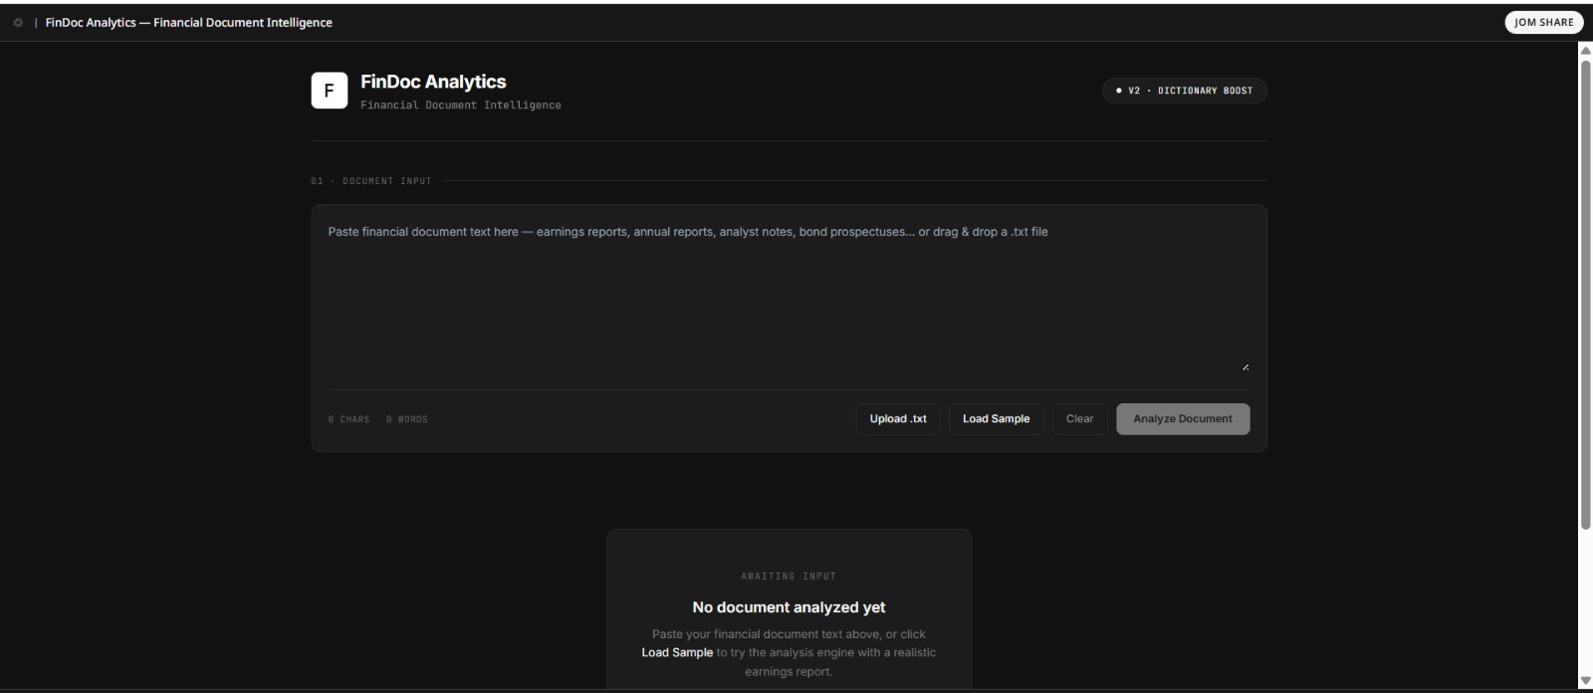Click the 'No document analyzed yet' text
The image size is (1593, 693).
(x=789, y=607)
